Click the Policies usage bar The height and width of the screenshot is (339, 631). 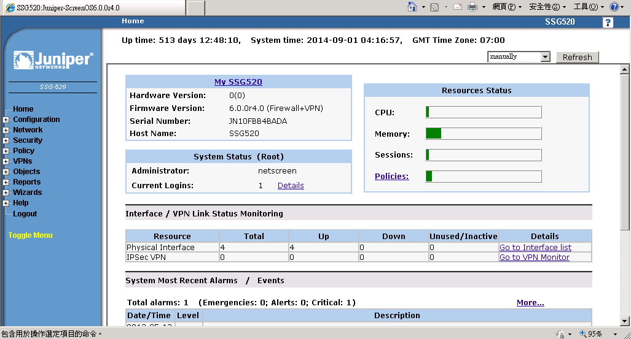484,176
